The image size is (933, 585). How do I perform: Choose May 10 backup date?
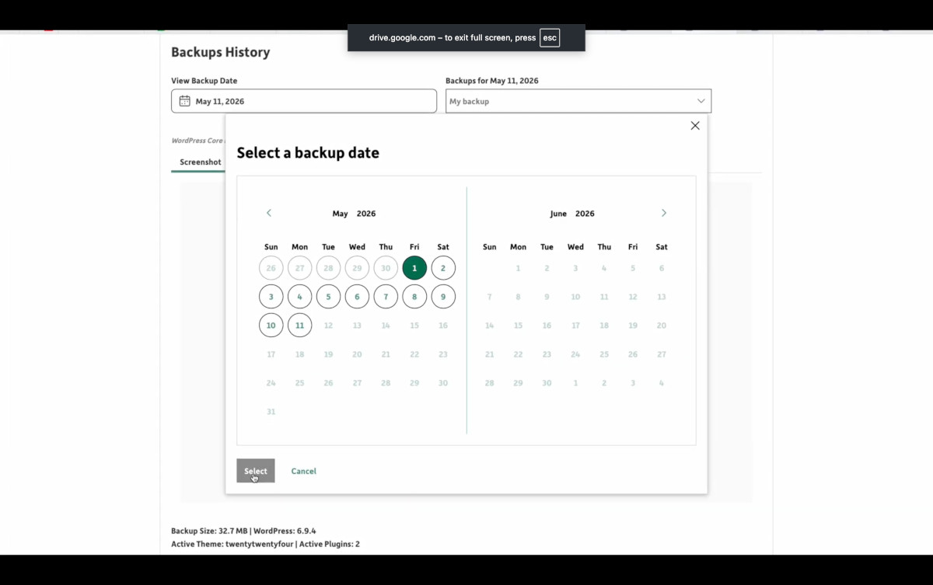pos(271,326)
